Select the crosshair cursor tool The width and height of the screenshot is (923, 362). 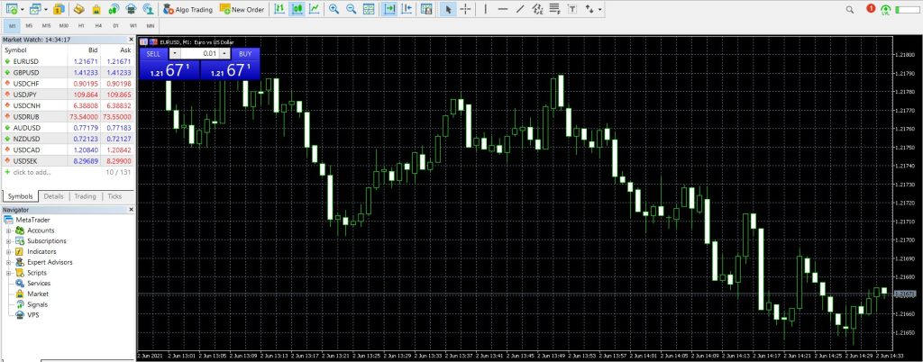[465, 9]
